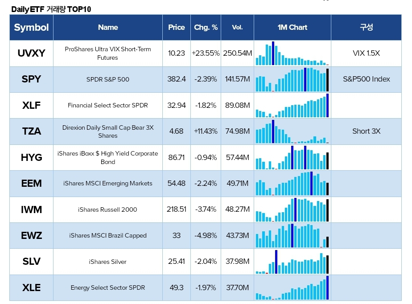Open the EWZ 1M bar chart
Screen dimensions: 412x304
pyautogui.click(x=292, y=235)
